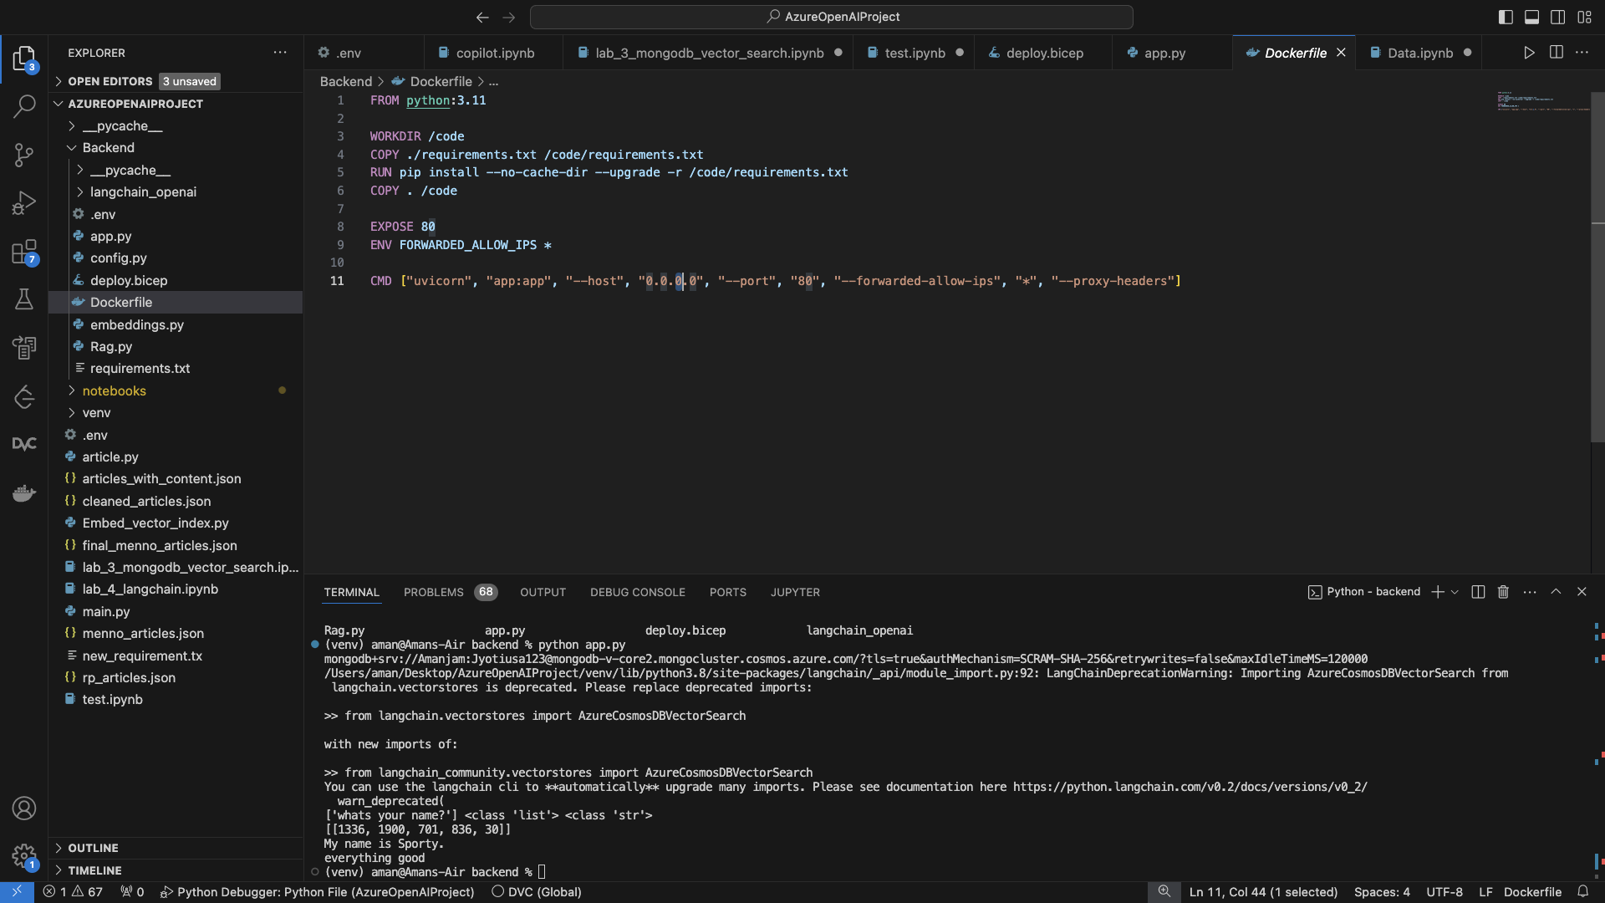Image resolution: width=1605 pixels, height=903 pixels.
Task: Switch to the PROBLEMS panel tab
Action: [433, 592]
